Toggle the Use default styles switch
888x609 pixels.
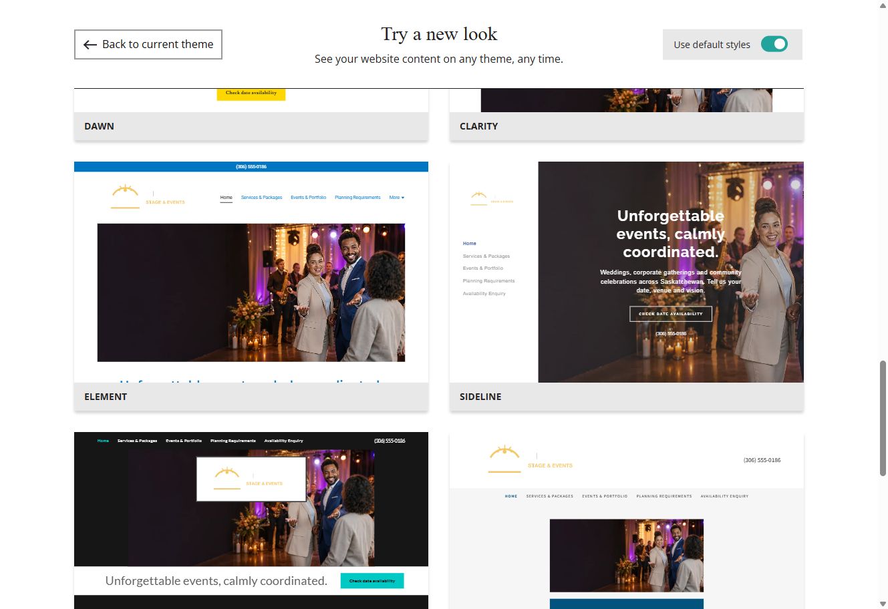774,44
